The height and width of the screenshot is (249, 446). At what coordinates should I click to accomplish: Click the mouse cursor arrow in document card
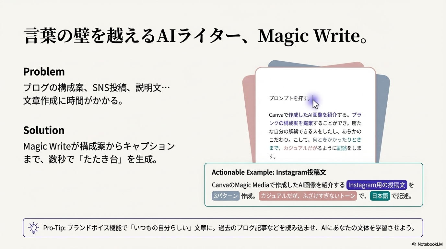pyautogui.click(x=315, y=104)
